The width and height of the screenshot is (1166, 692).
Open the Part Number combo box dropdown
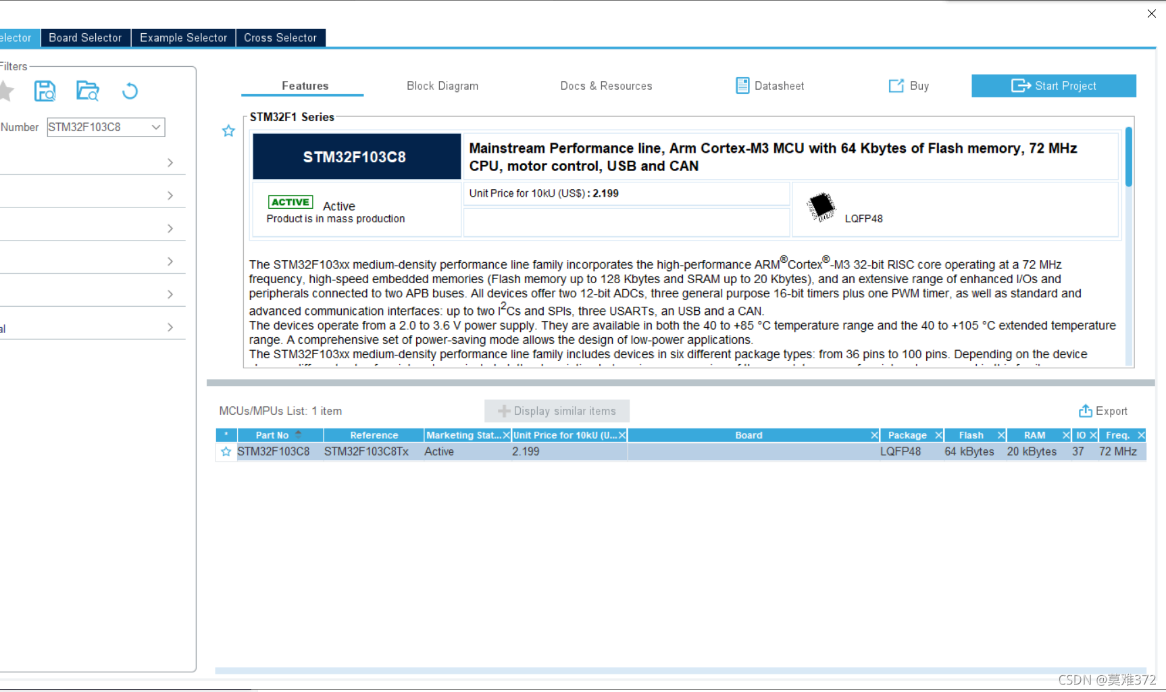(156, 127)
